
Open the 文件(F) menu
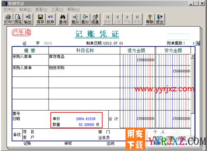(x=9, y=9)
